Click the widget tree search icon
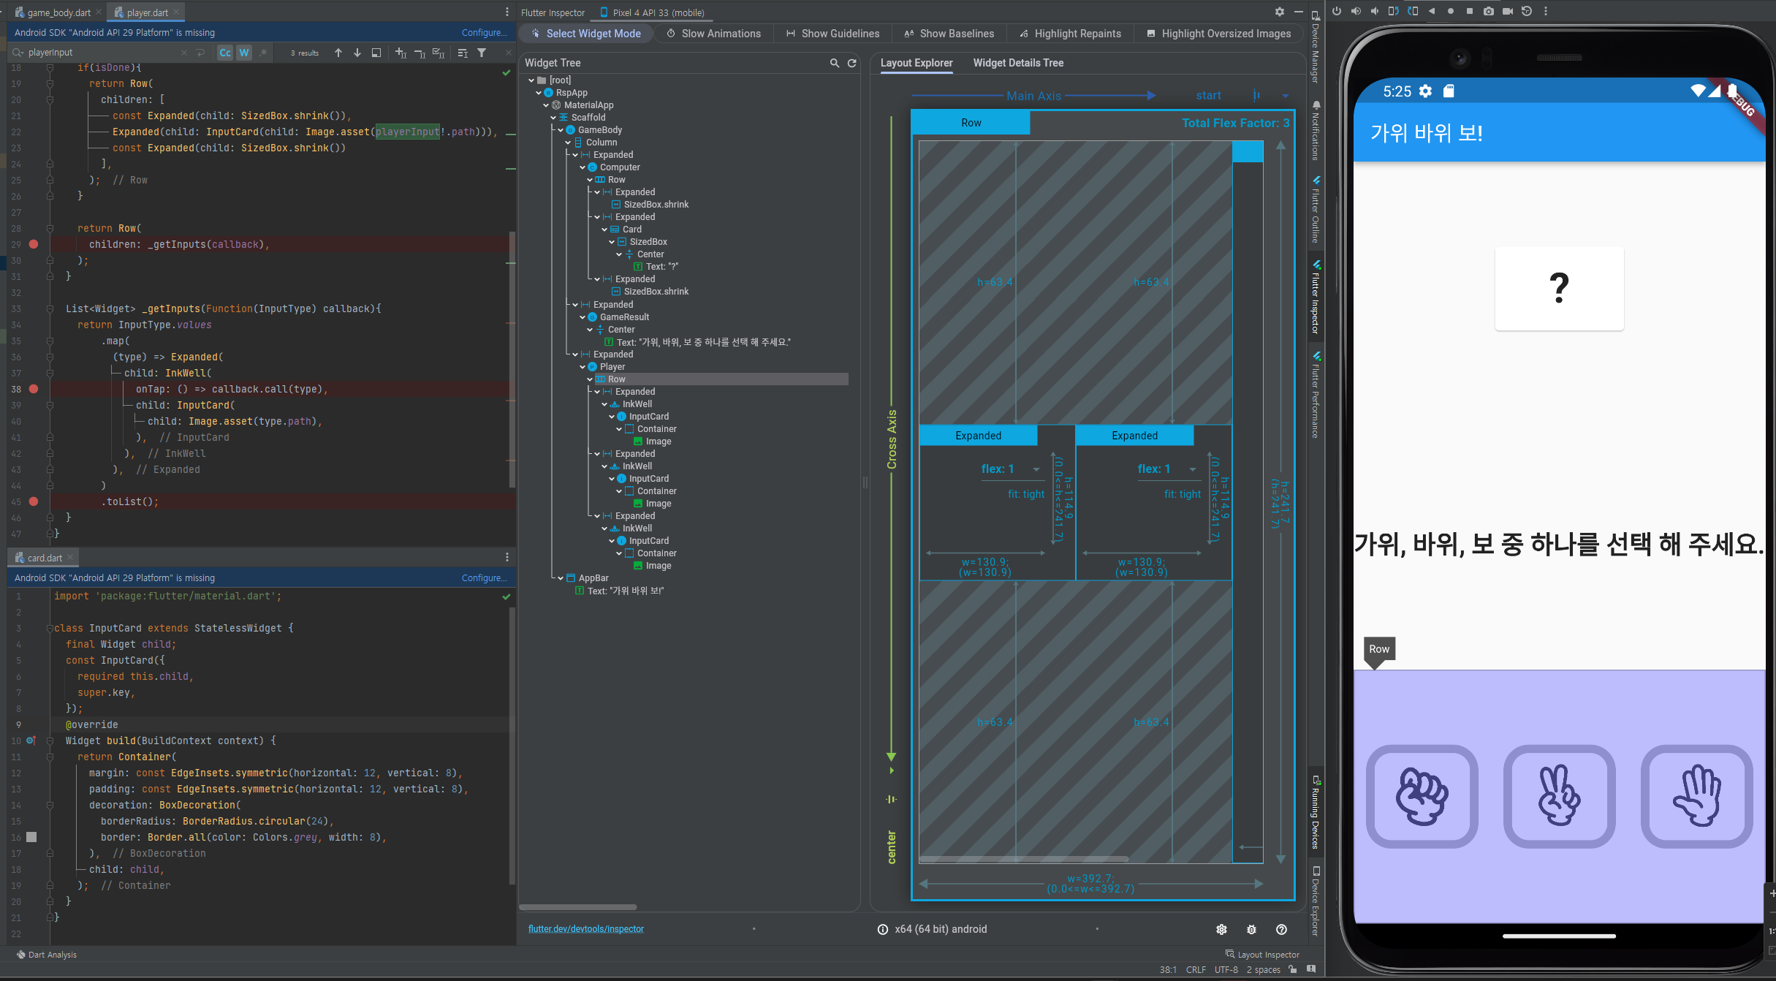 point(834,64)
